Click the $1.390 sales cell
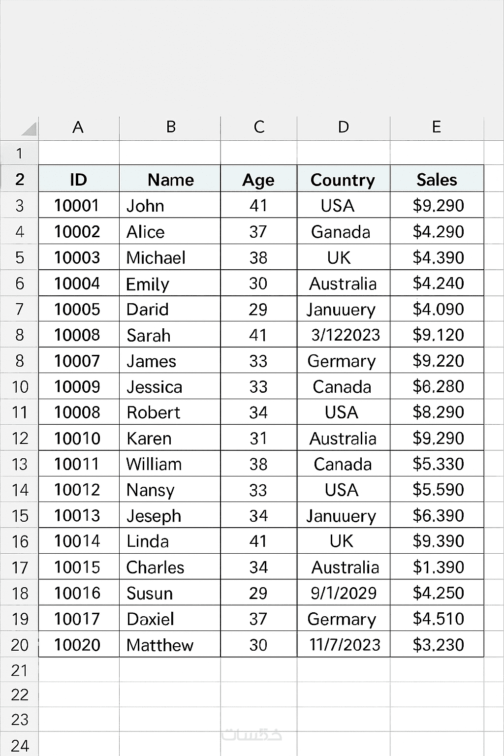 click(437, 567)
